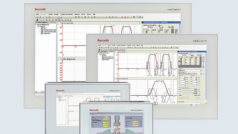This screenshot has height=134, width=238.
Task: Open the Diagramm menu on the largest screen
Action: point(77,15)
